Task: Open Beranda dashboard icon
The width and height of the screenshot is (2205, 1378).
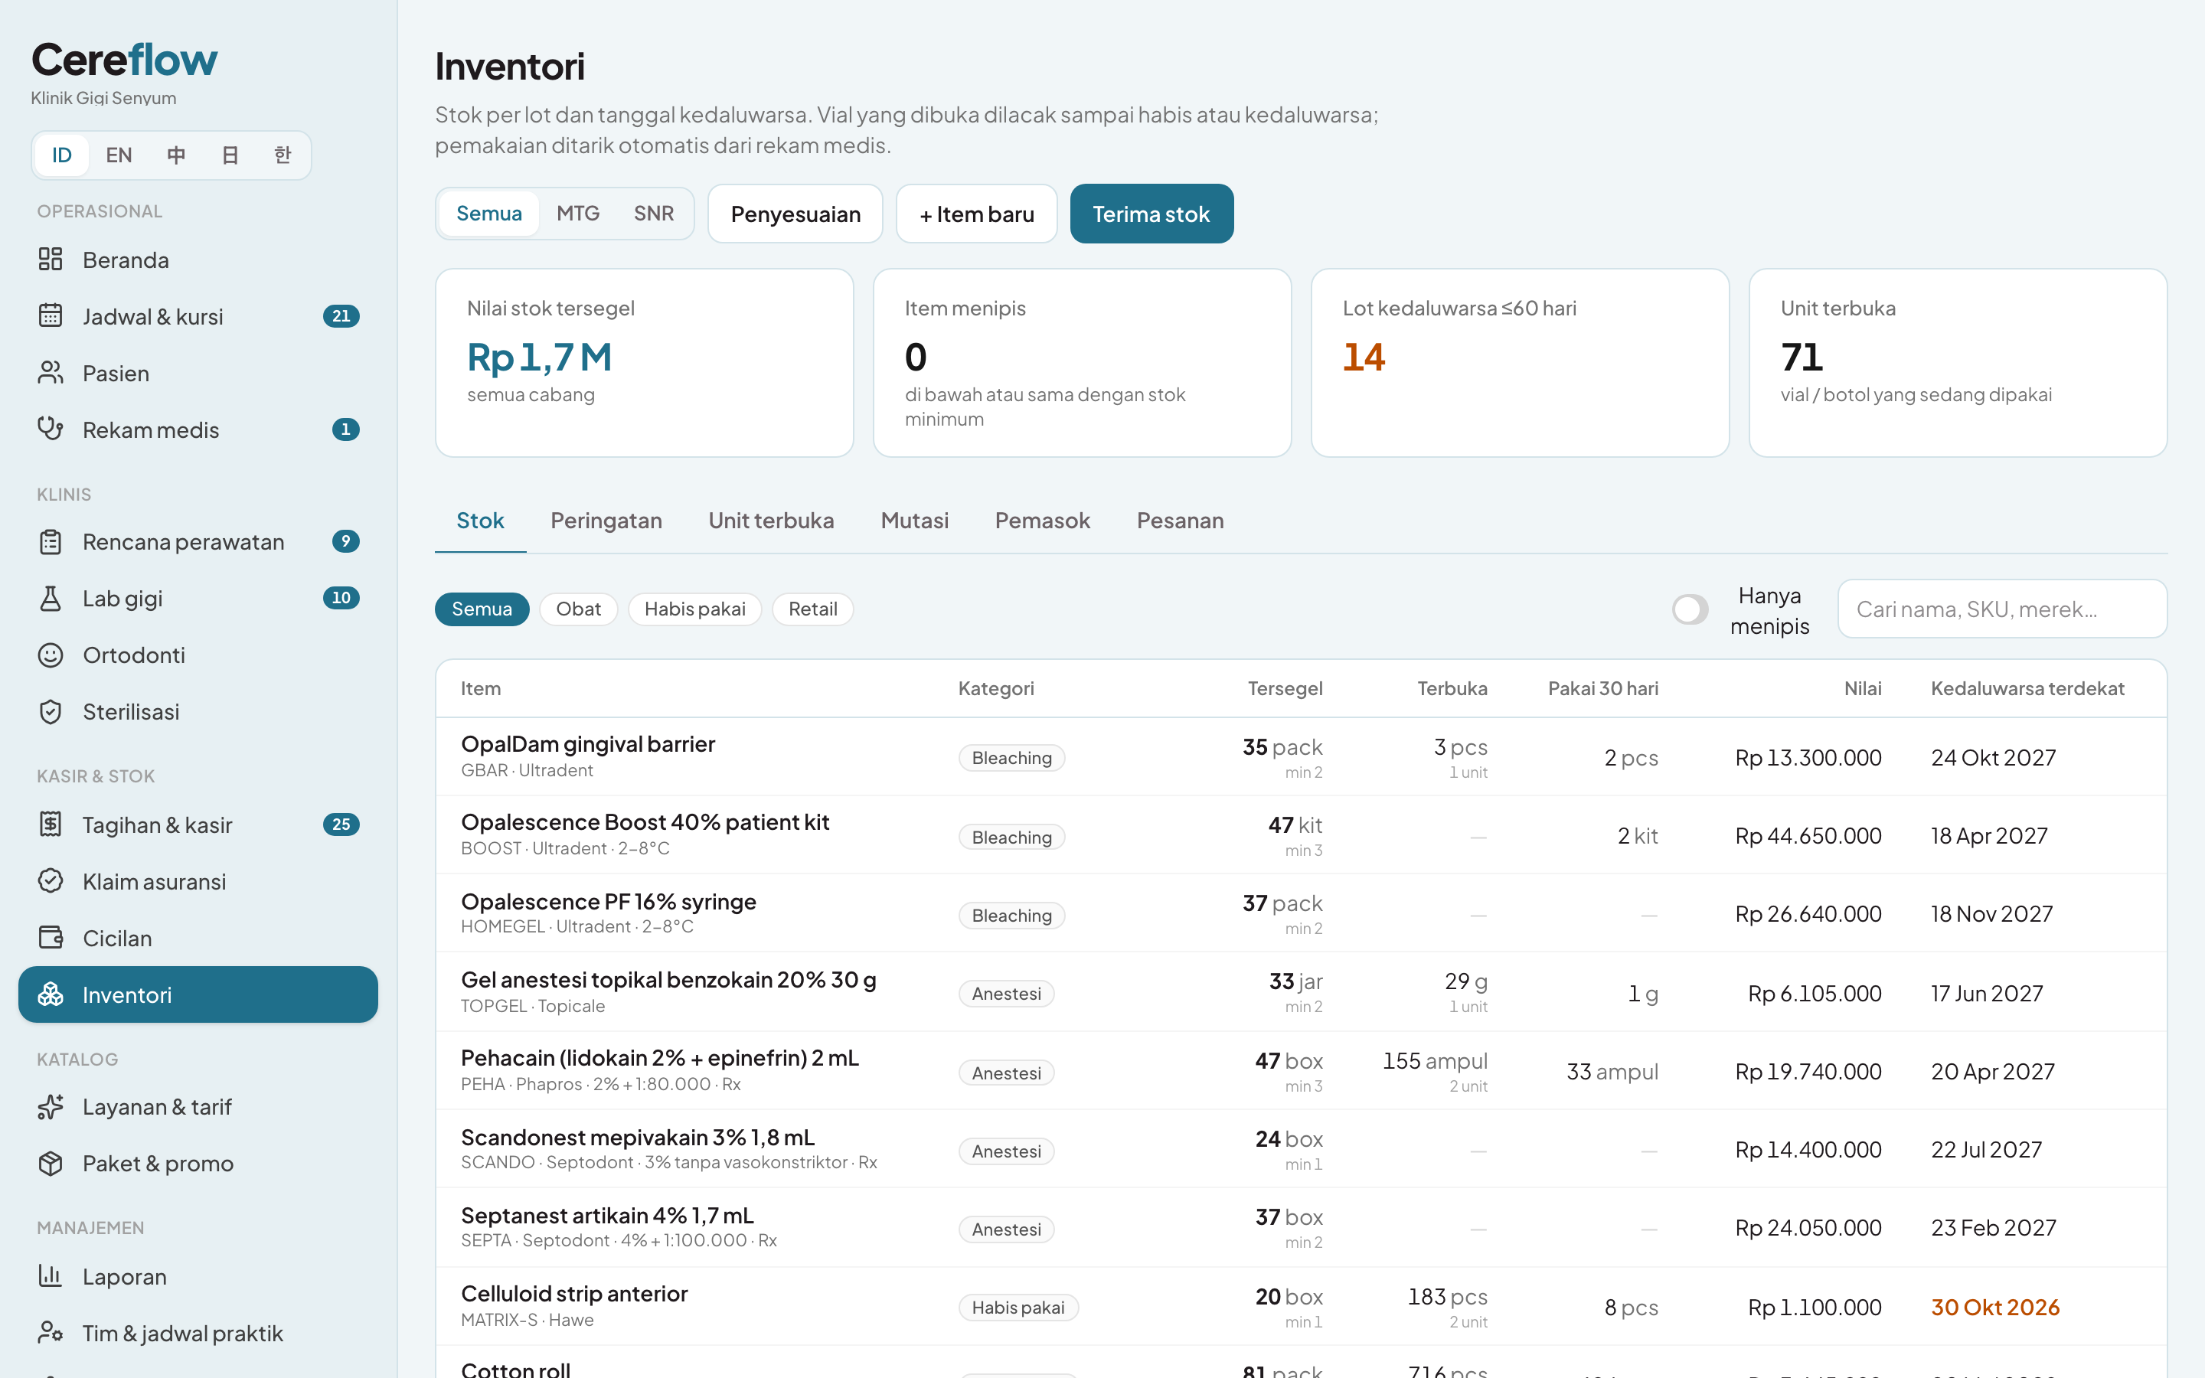Action: click(x=50, y=260)
